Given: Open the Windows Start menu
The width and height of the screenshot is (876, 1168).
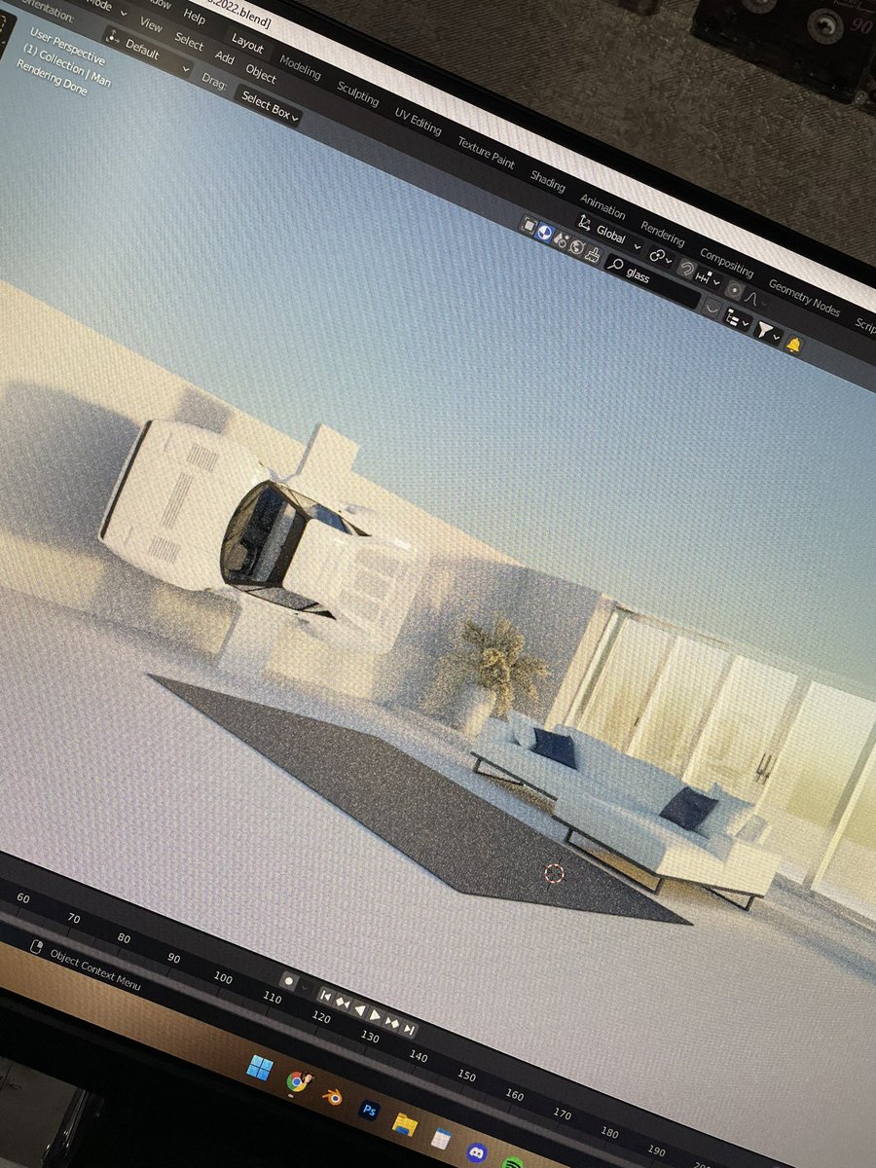Looking at the screenshot, I should pos(259,1068).
